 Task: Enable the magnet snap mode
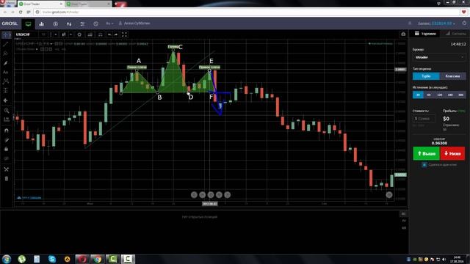tap(7, 131)
